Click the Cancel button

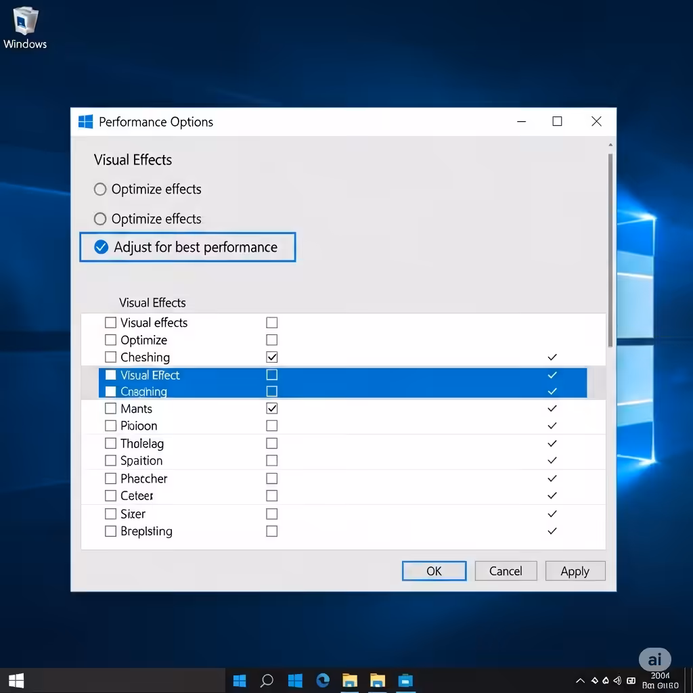[506, 571]
